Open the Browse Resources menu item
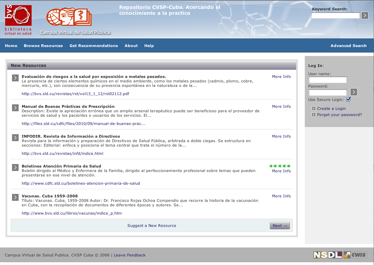Image resolution: width=374 pixels, height=265 pixels. click(43, 46)
